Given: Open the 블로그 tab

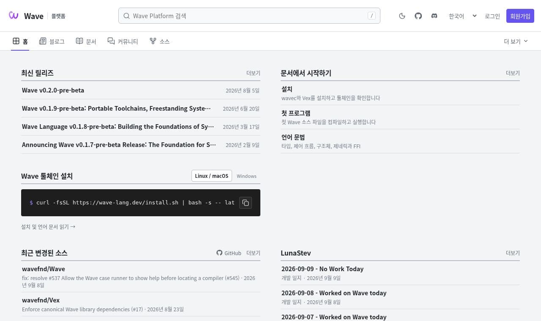Looking at the screenshot, I should 52,41.
